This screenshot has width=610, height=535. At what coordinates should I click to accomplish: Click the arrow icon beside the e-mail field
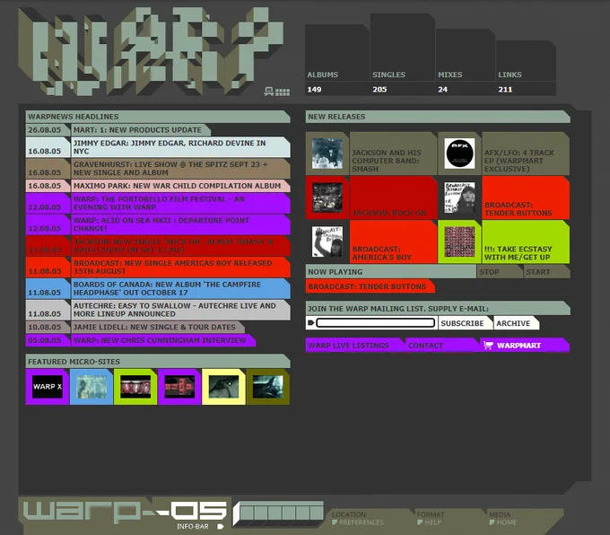pyautogui.click(x=310, y=323)
